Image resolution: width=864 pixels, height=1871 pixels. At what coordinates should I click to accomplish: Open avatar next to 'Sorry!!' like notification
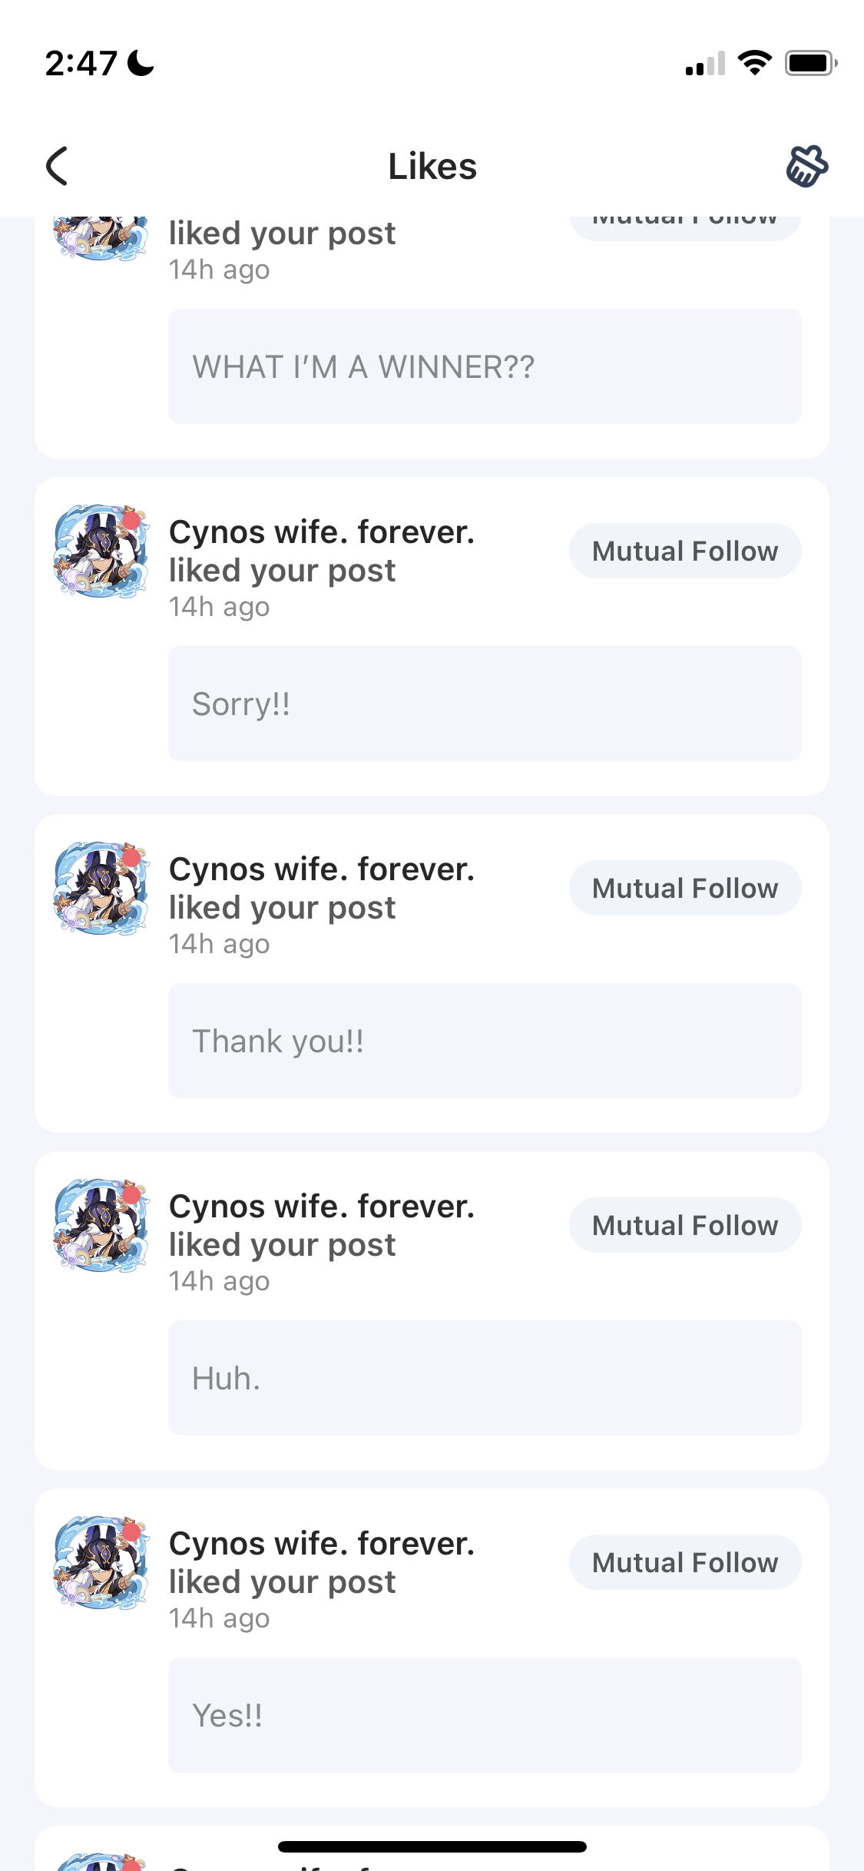[101, 551]
